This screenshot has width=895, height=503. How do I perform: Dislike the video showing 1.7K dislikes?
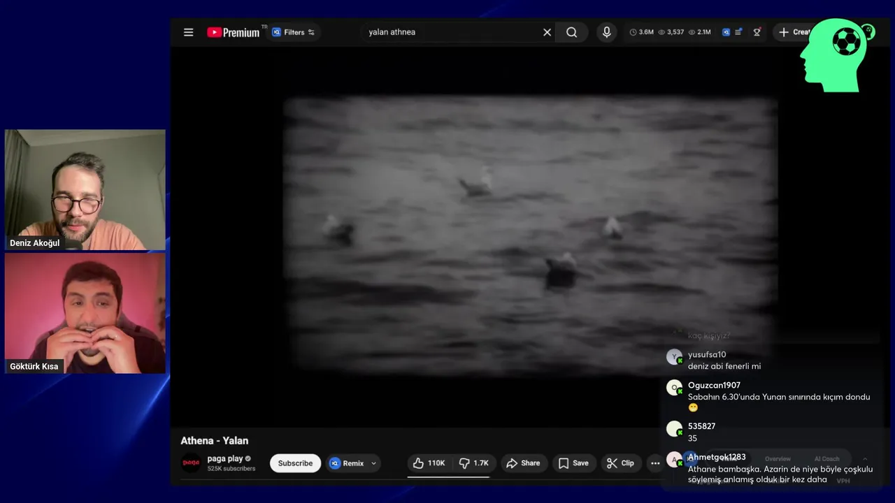click(474, 463)
